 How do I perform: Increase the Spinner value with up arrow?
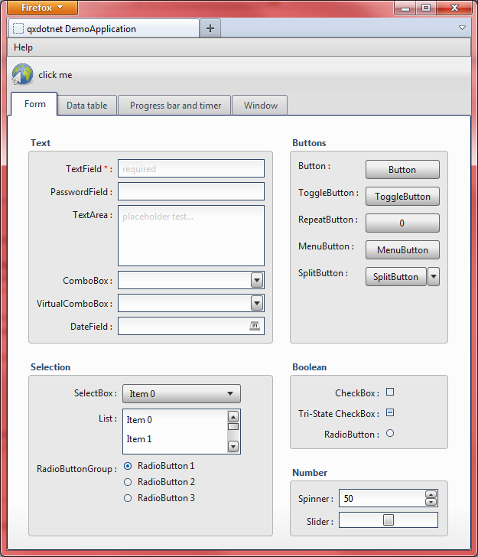[x=431, y=494]
